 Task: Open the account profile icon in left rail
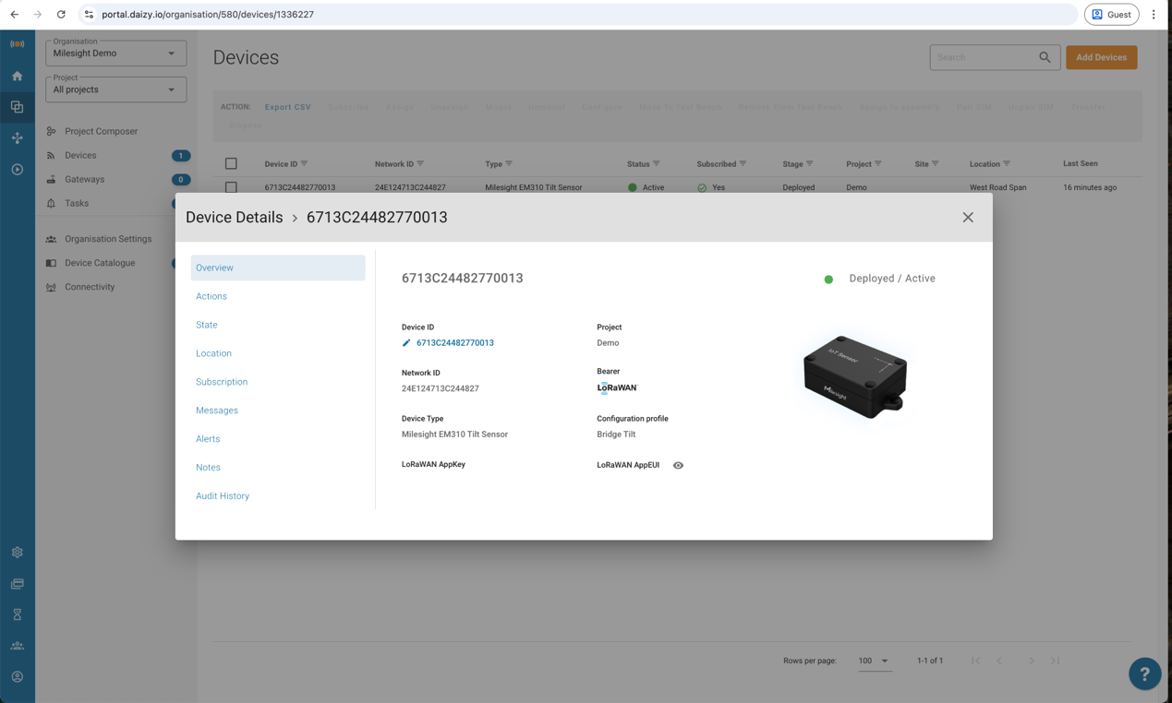(17, 677)
